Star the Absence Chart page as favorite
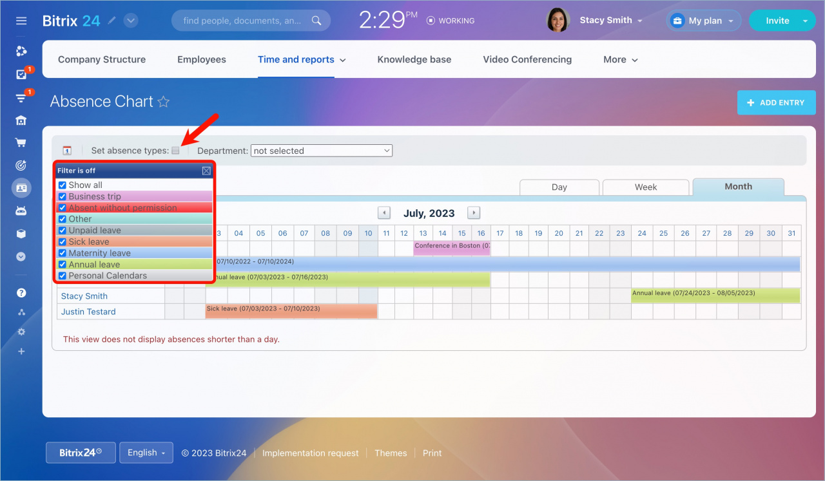Screen dimensions: 825x481 (164, 102)
